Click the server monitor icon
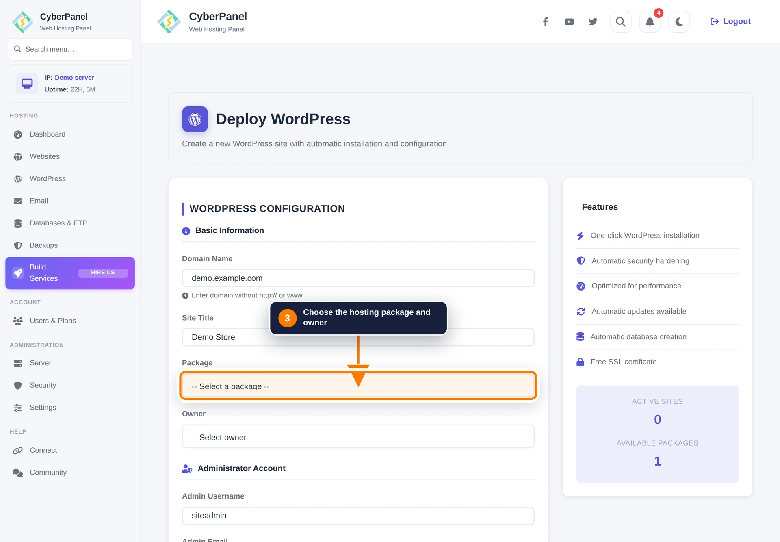Viewport: 780px width, 542px height. tap(27, 83)
